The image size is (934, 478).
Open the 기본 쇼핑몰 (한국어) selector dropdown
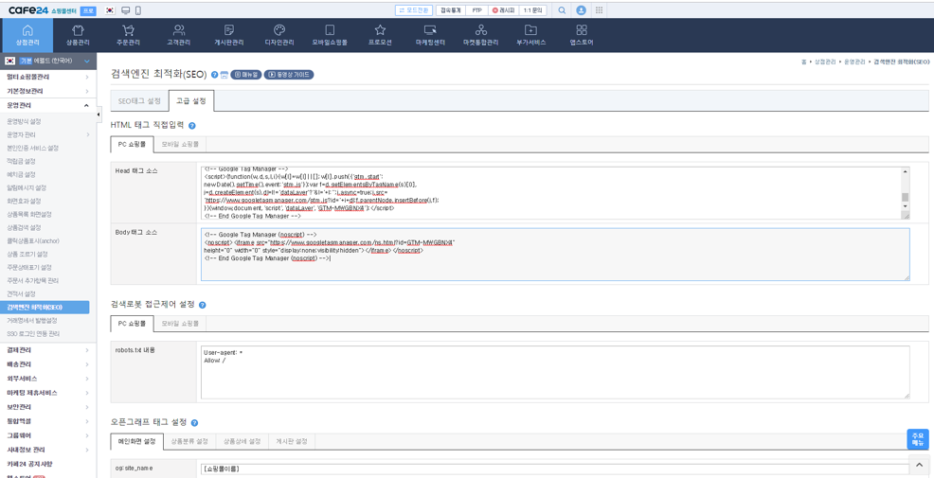point(47,61)
